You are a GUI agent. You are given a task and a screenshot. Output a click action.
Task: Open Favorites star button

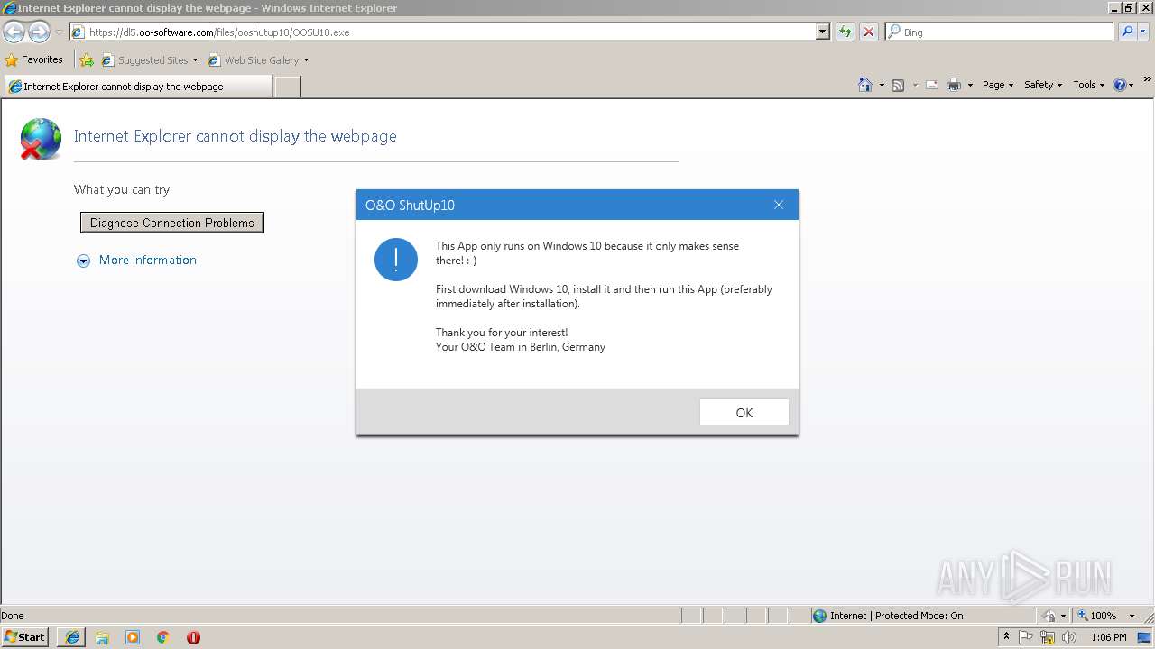click(34, 60)
